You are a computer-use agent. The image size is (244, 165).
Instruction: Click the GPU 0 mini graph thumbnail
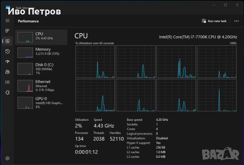point(25,103)
